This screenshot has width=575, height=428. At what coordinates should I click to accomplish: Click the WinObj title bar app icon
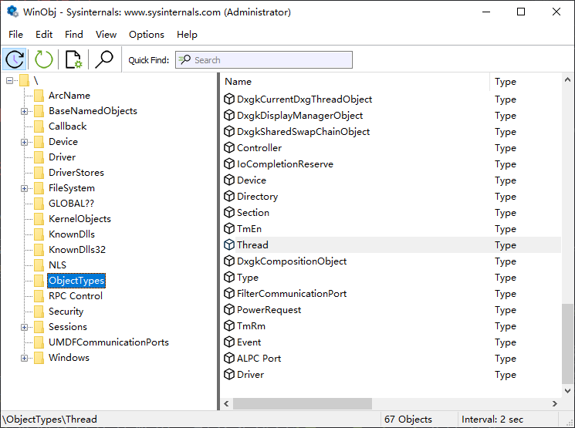tap(12, 12)
